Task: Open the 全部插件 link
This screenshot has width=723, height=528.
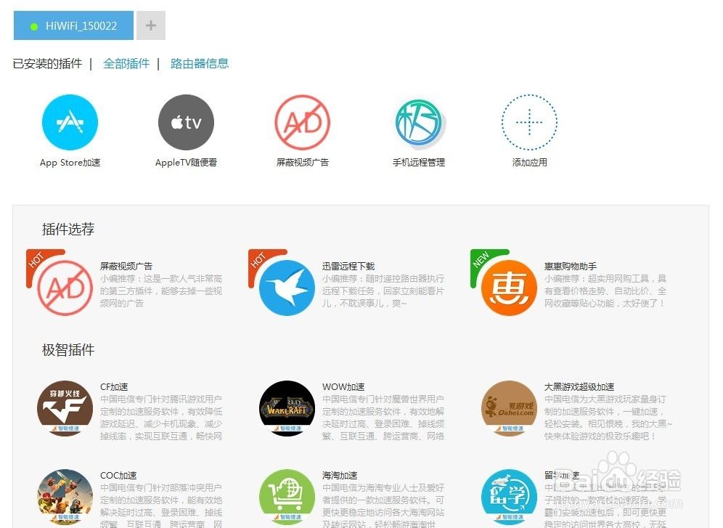Action: pos(126,64)
